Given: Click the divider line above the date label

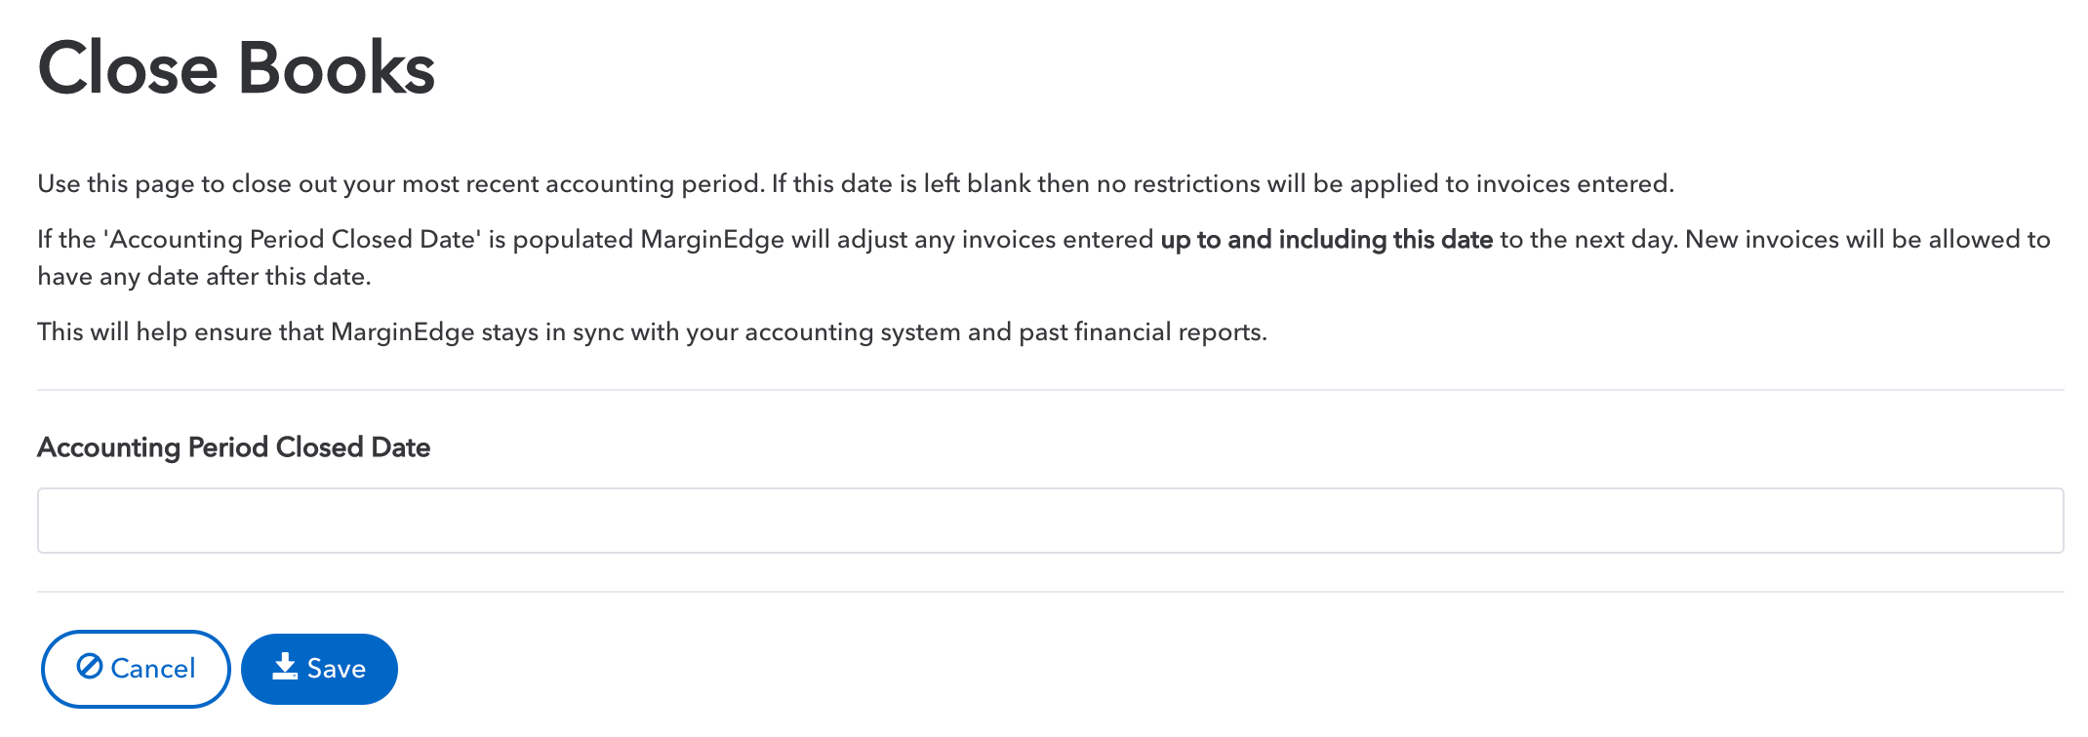Looking at the screenshot, I should 1050,390.
